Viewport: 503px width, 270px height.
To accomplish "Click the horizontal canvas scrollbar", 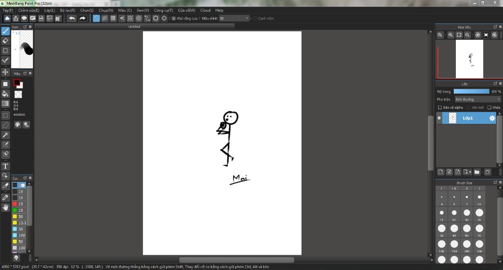I will click(237, 260).
